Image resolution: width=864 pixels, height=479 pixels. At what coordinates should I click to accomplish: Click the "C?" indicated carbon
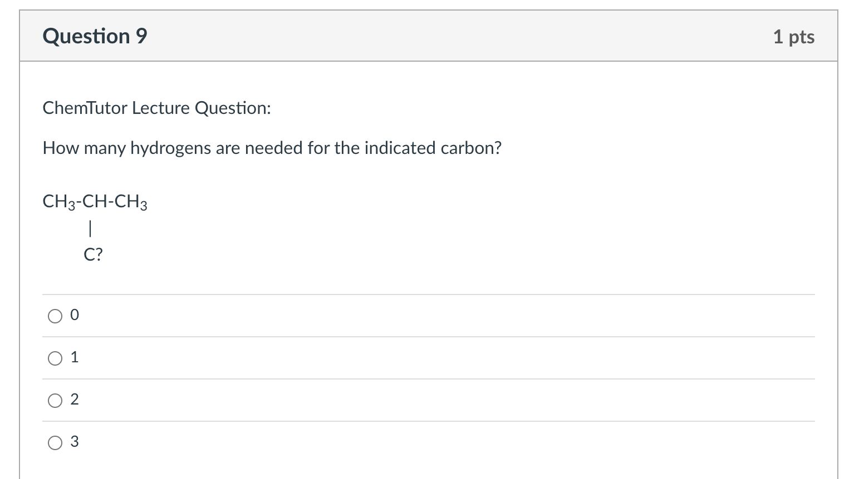click(x=93, y=255)
